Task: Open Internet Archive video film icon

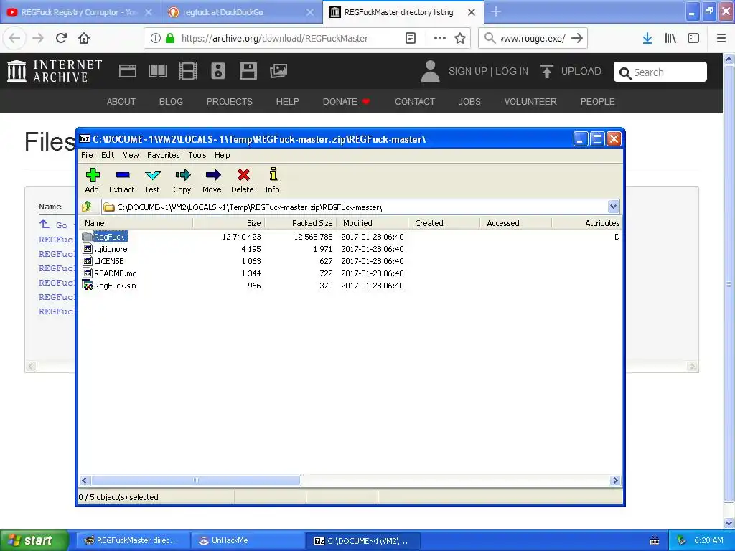Action: [188, 71]
